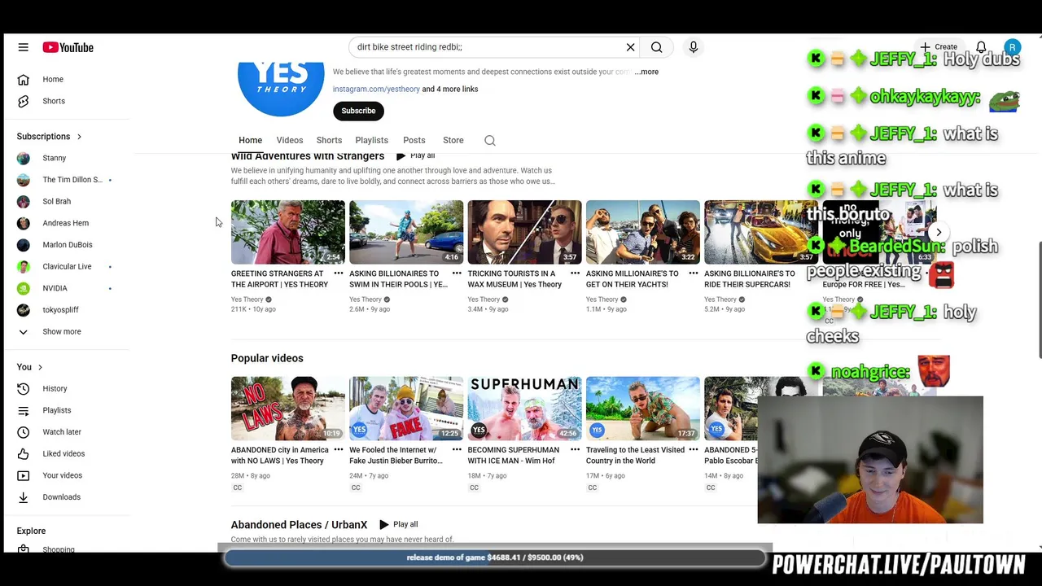Screen dimensions: 1042x586
Task: Open Andreas Hem subscription
Action: 67,223
